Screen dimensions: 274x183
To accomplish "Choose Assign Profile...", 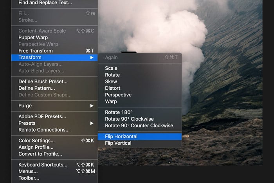I will [x=54, y=147].
